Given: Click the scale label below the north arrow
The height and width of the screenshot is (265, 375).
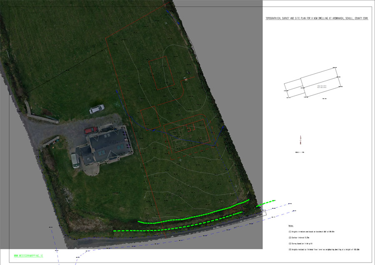Looking at the screenshot, I should pos(300,152).
